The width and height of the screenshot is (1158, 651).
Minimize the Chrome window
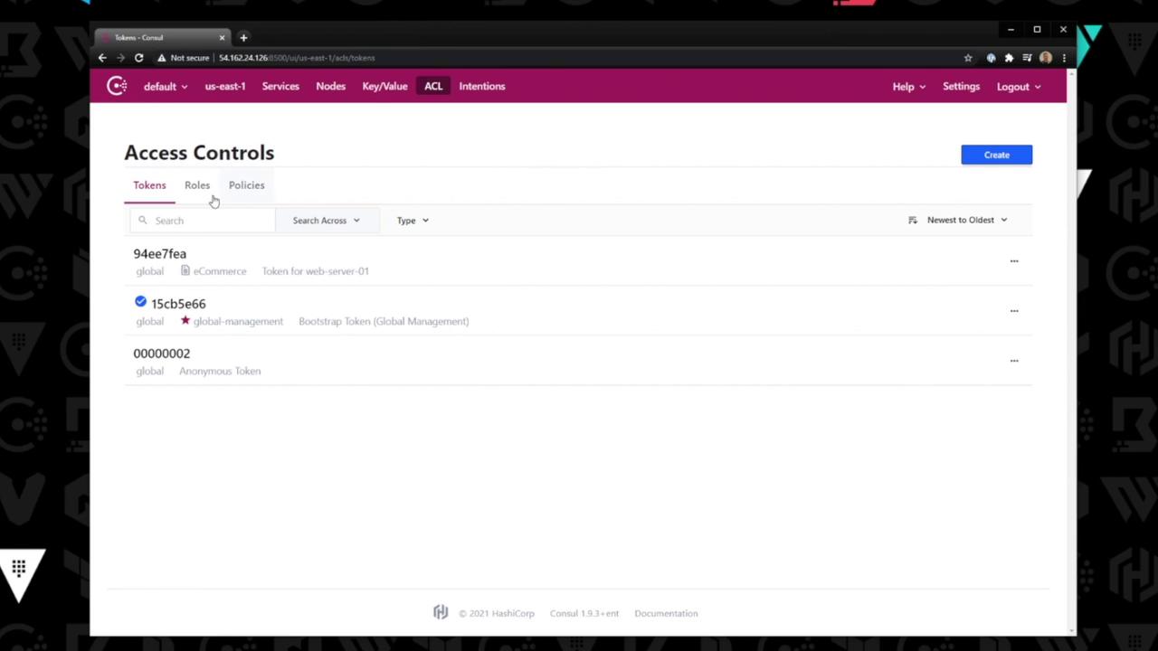coord(1011,30)
